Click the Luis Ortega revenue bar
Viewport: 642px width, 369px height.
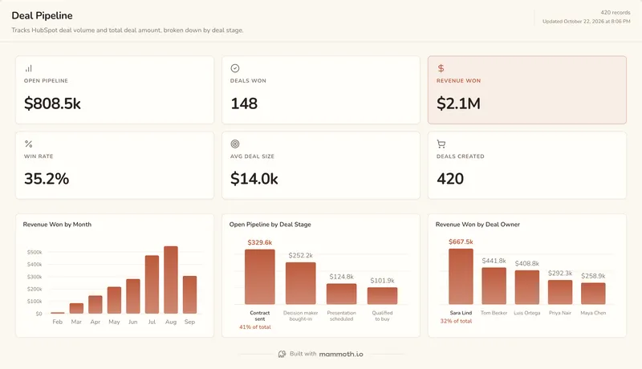(527, 287)
